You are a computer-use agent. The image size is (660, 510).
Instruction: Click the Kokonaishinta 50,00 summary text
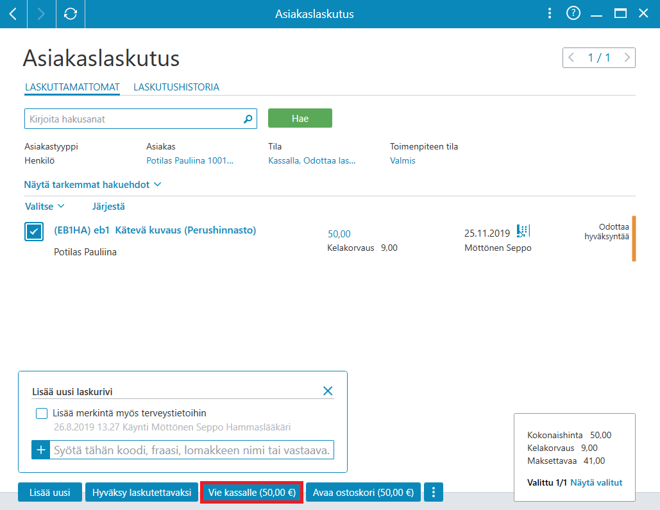(569, 435)
